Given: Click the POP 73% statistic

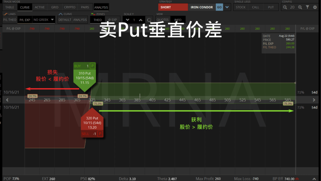Looking at the screenshot, I should tap(11, 179).
